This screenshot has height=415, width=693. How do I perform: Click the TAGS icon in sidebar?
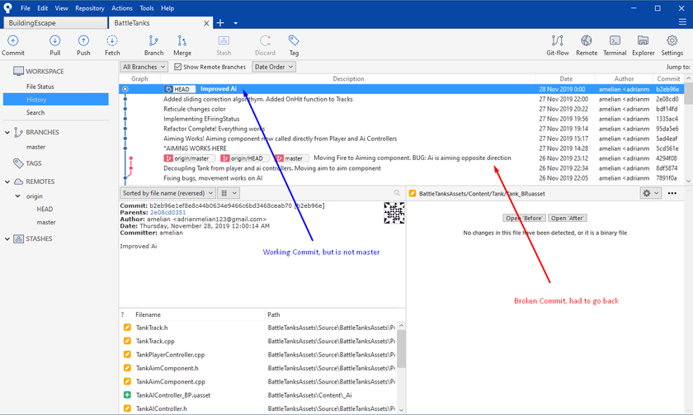[x=18, y=163]
